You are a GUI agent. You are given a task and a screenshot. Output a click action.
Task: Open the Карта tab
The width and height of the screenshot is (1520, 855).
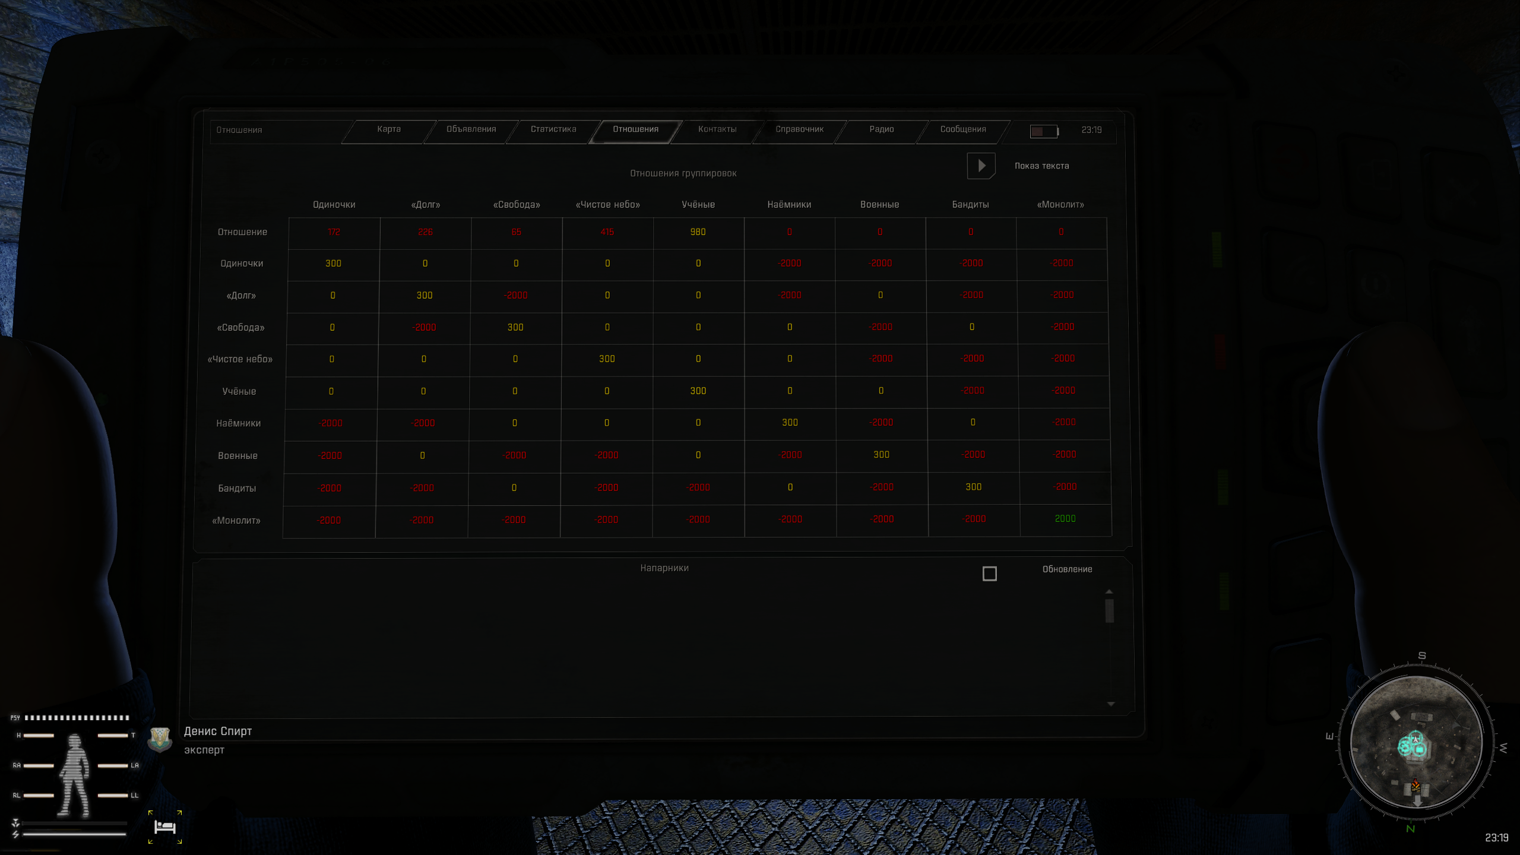click(389, 129)
